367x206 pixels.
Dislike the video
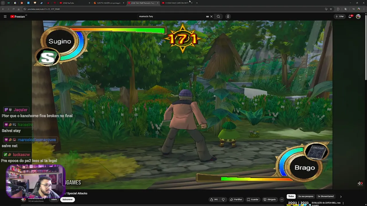coord(223,199)
